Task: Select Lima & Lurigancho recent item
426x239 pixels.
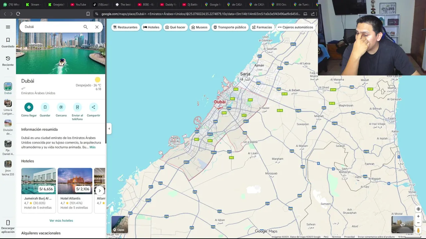Action: click(8, 107)
